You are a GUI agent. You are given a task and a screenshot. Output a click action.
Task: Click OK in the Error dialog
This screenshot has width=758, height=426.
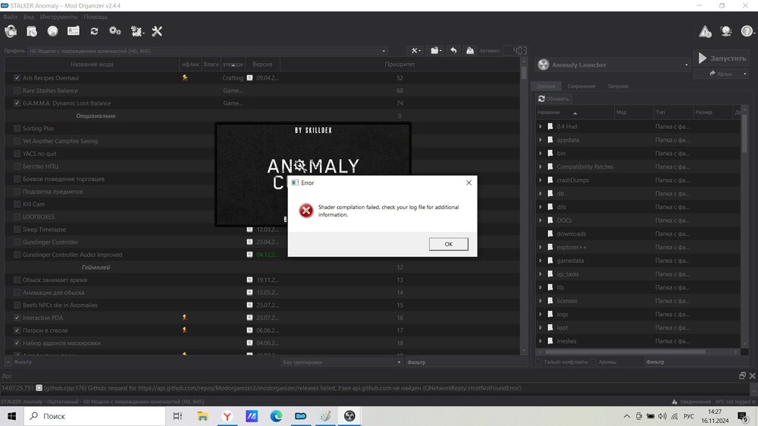(448, 244)
